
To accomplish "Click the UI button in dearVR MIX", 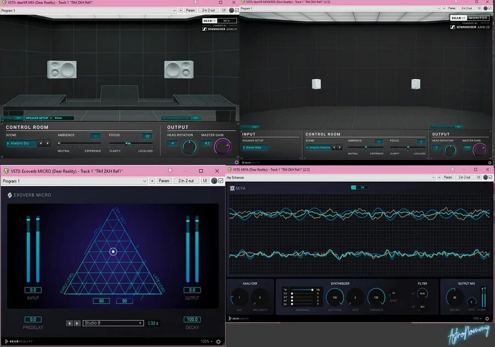I will [x=224, y=10].
